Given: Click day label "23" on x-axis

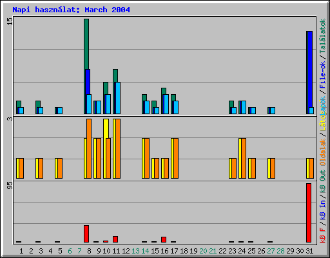Looking at the screenshot, I should (x=232, y=251).
